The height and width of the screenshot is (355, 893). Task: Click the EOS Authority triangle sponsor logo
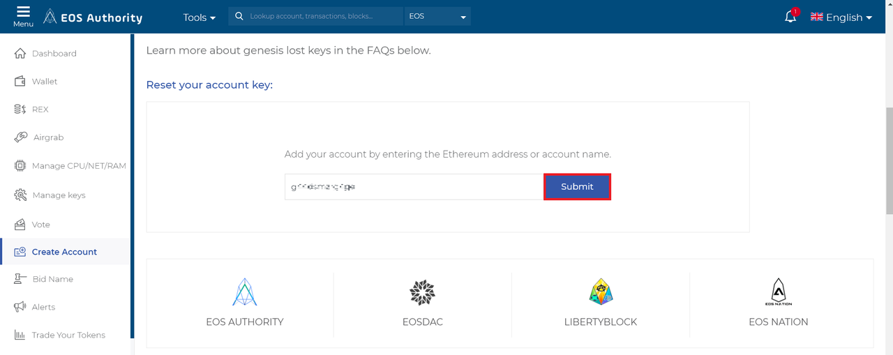pos(245,292)
